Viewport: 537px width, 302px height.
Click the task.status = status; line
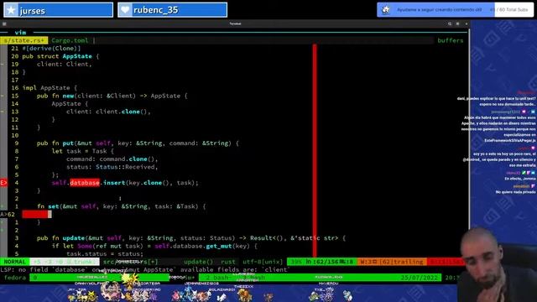click(x=105, y=253)
